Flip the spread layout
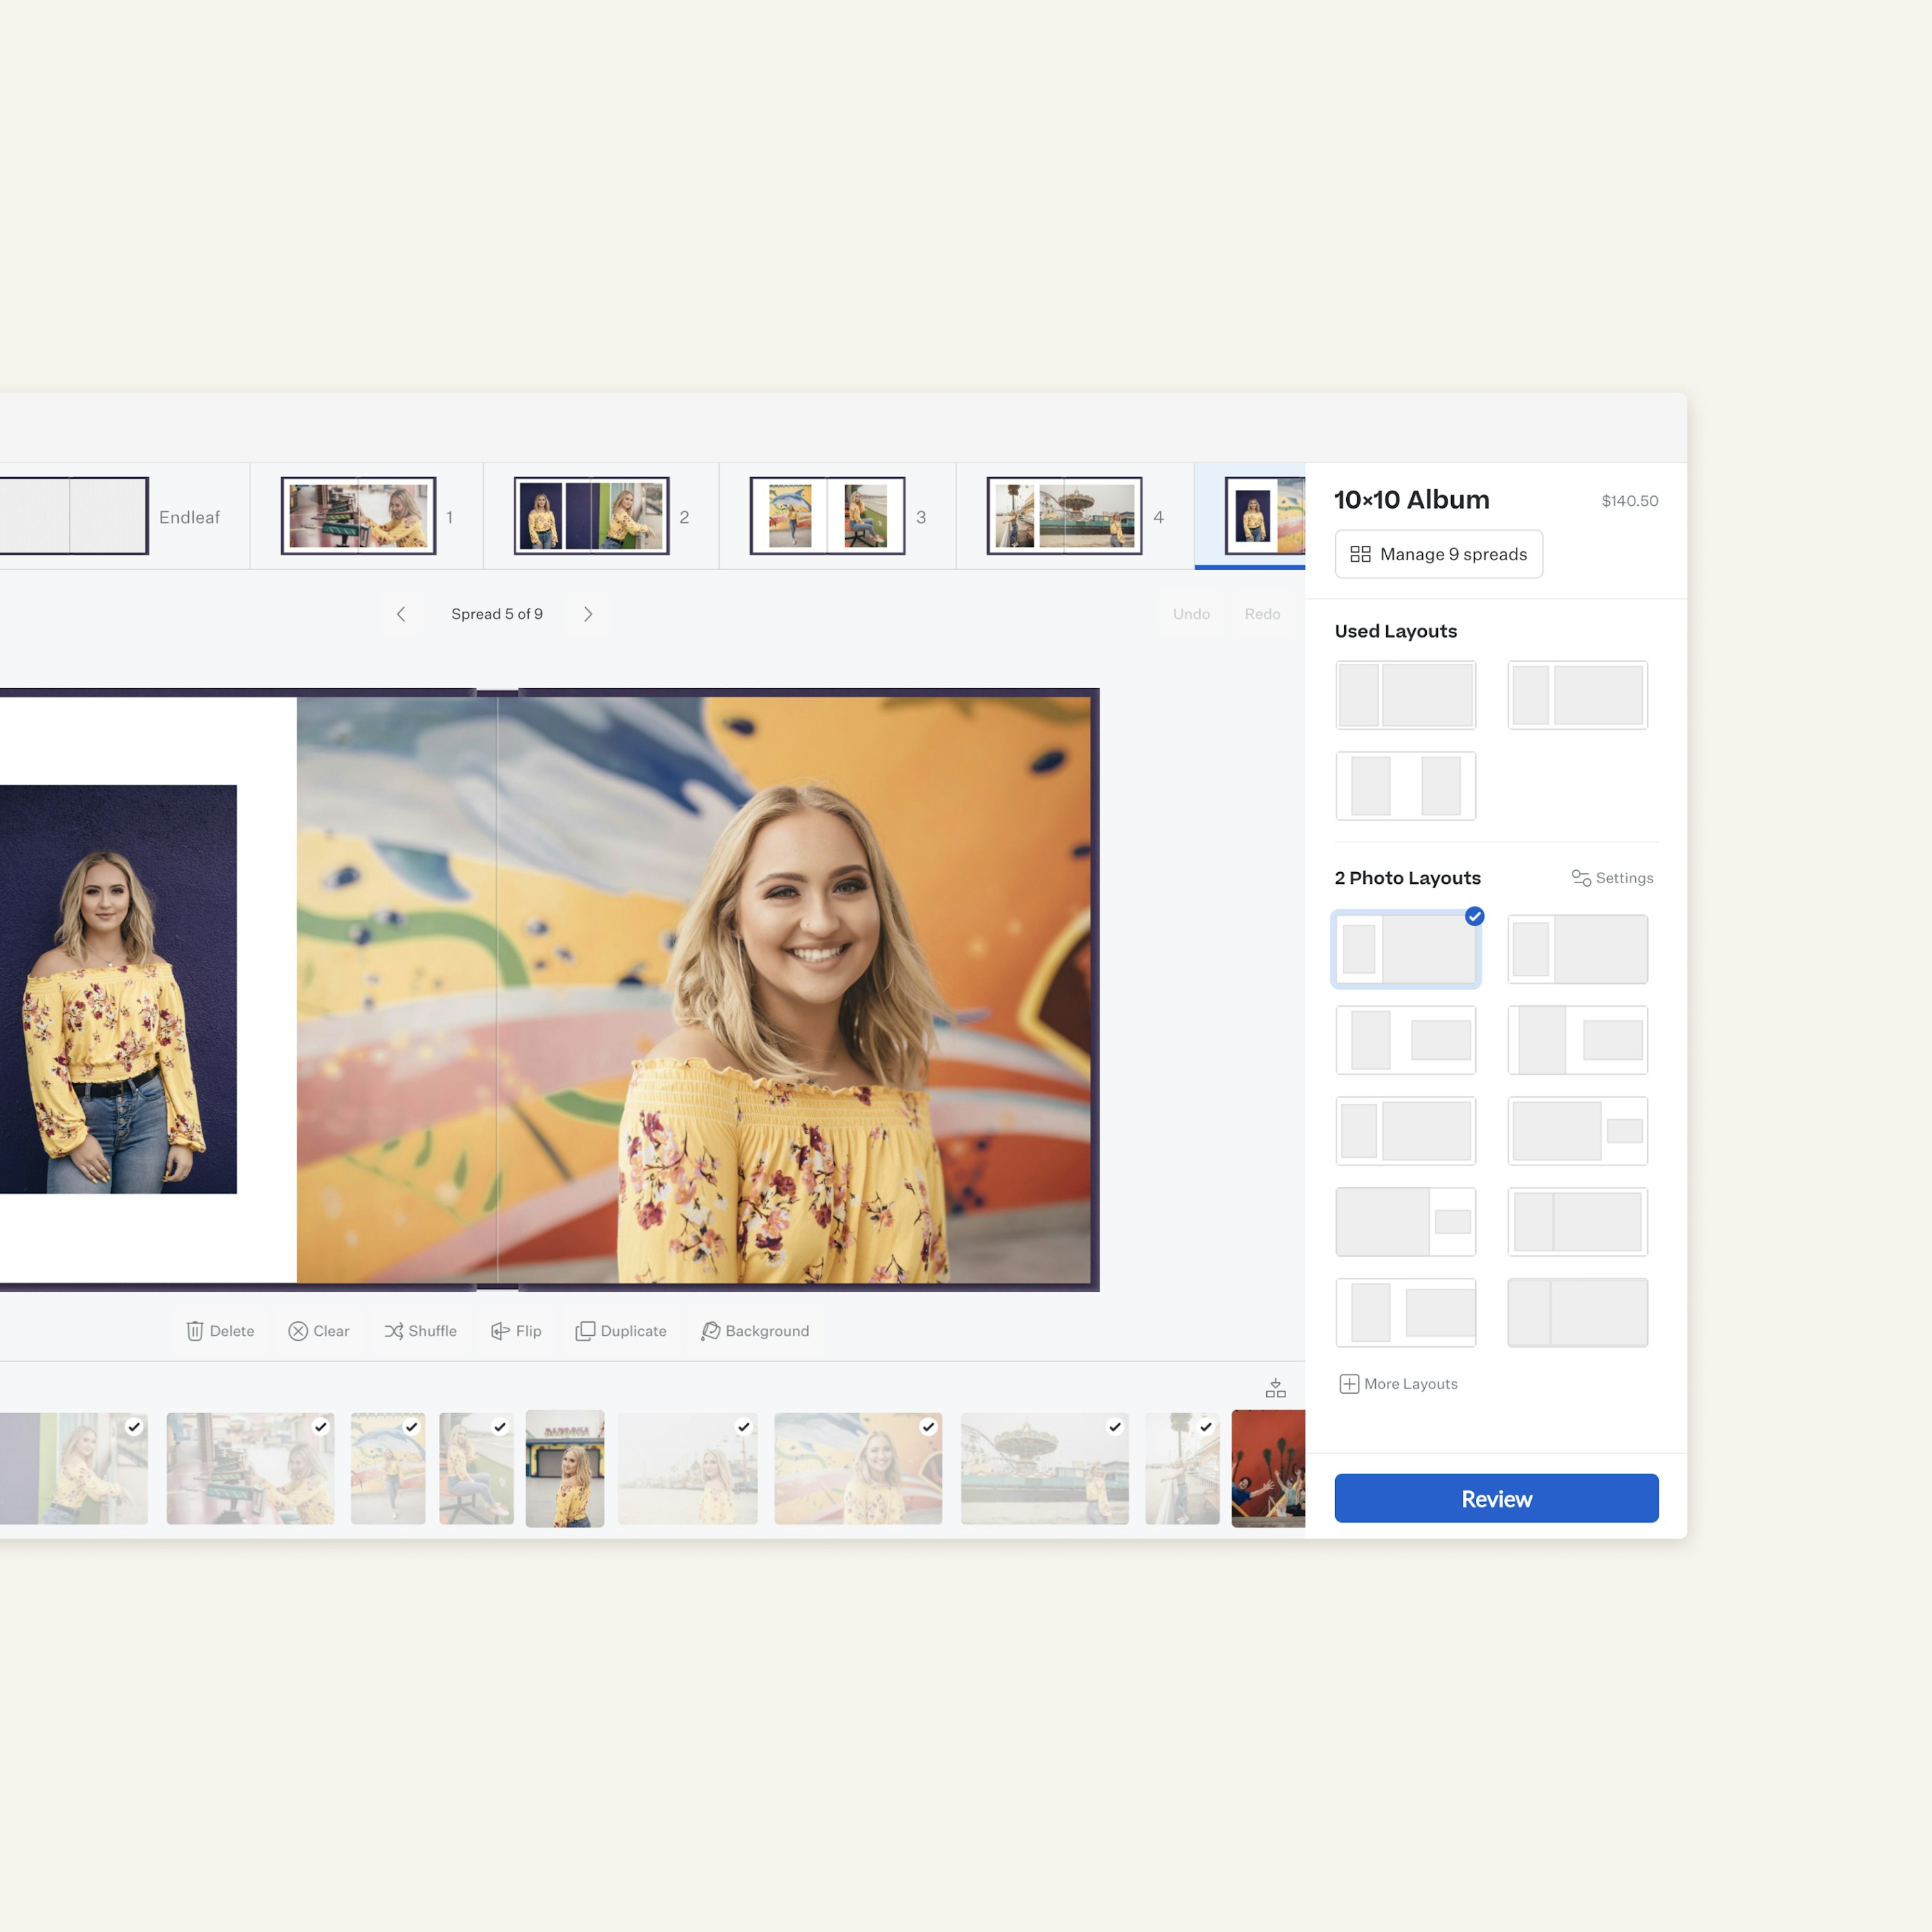Viewport: 1932px width, 1932px height. [516, 1331]
